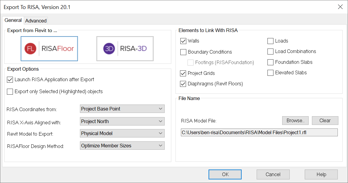348x183 pixels.
Task: Uncheck Launch RISA Application after Export
Action: 10,80
